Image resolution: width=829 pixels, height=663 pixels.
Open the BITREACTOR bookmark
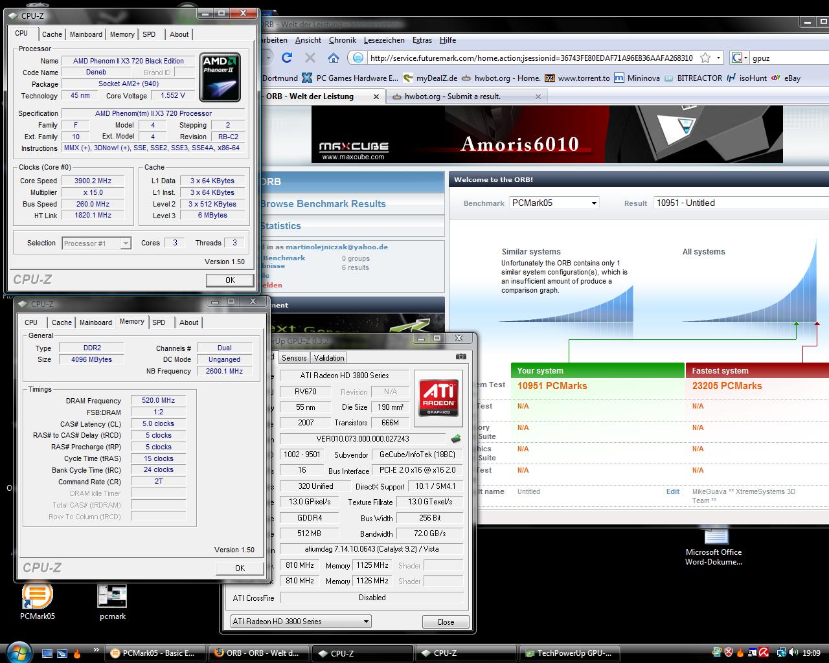692,78
